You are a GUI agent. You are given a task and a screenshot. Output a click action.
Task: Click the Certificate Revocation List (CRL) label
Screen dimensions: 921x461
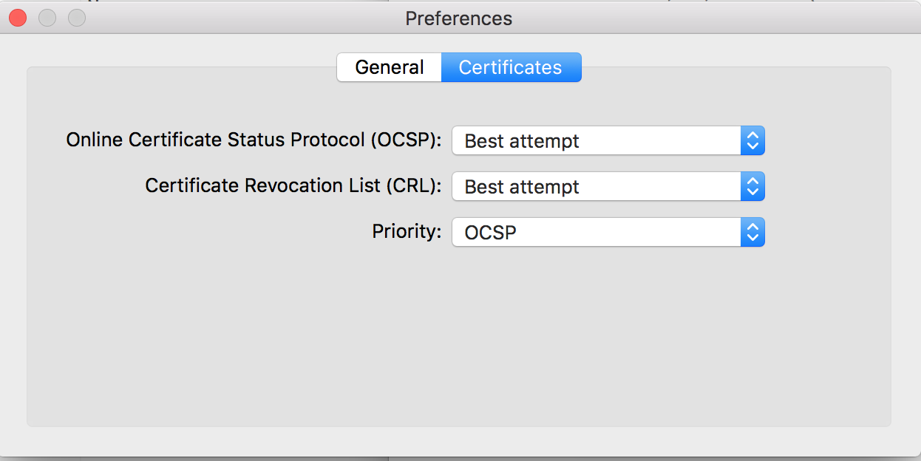[293, 185]
